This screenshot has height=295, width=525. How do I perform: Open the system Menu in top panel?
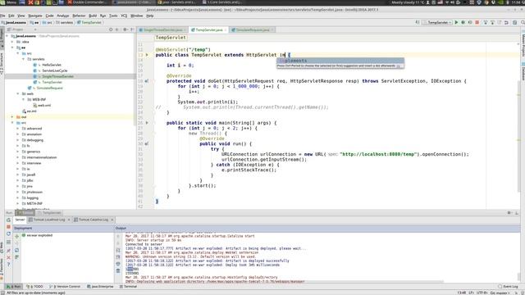coord(8,2)
